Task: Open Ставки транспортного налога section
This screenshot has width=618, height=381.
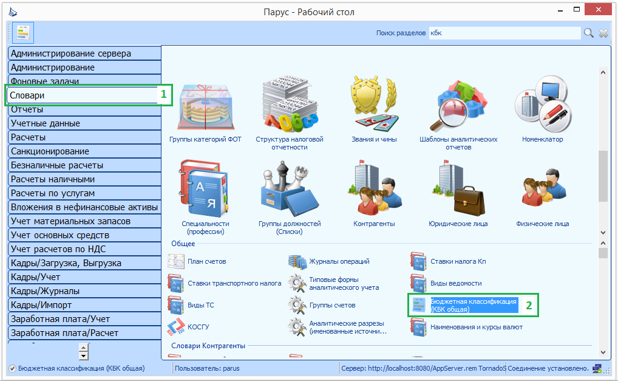Action: click(x=224, y=283)
